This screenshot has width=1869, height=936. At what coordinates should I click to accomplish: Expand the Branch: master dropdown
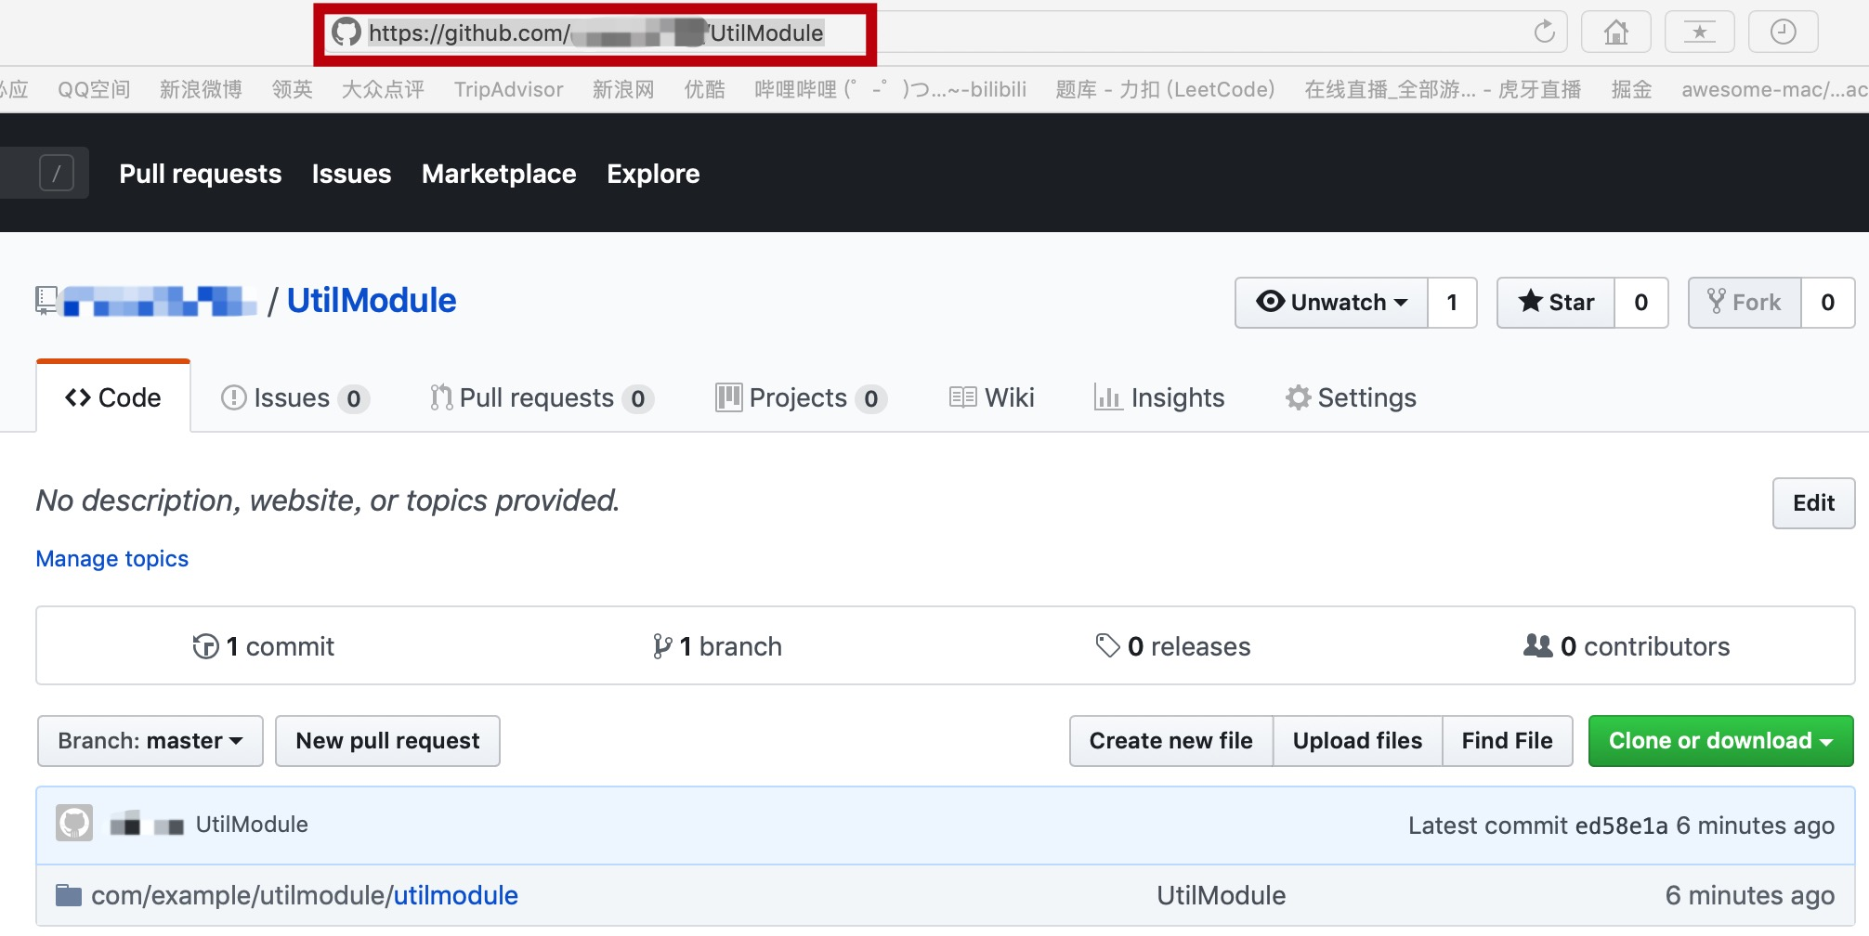click(x=150, y=741)
